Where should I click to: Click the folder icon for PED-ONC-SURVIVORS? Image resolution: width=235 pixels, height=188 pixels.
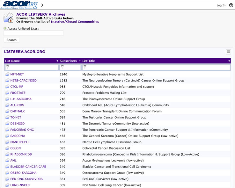pyautogui.click(x=7, y=178)
